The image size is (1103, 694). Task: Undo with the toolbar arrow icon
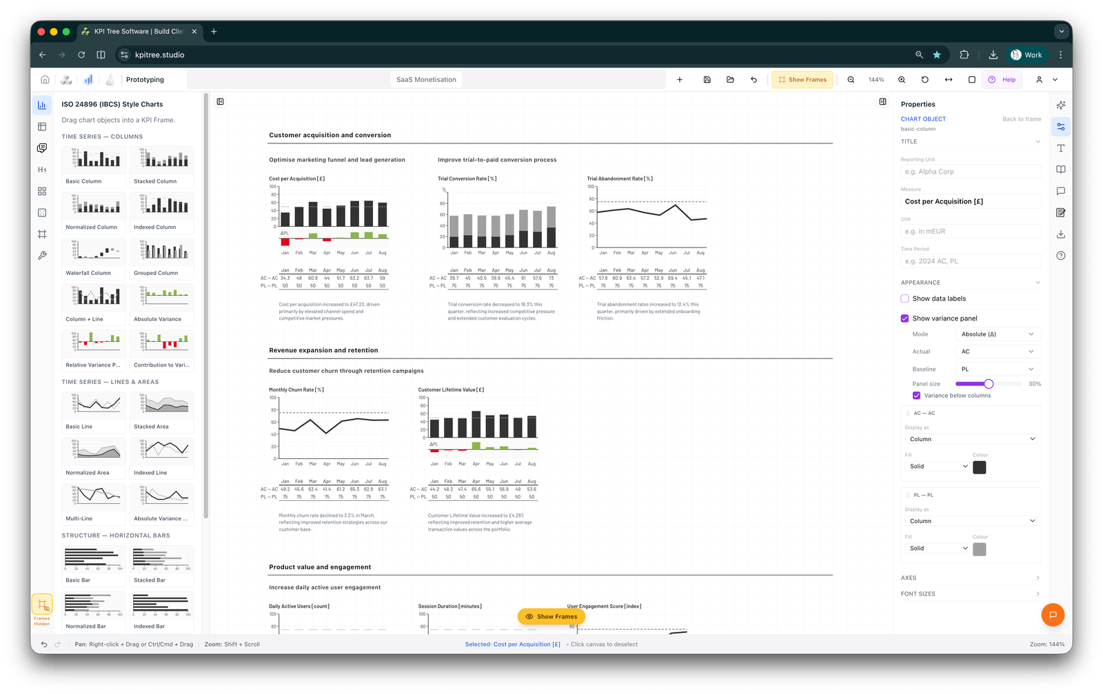(x=753, y=79)
